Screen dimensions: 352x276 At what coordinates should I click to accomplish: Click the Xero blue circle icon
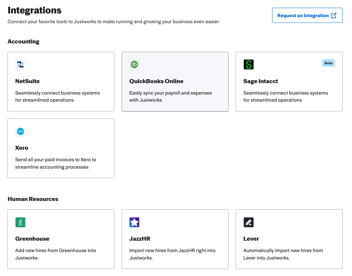[20, 131]
